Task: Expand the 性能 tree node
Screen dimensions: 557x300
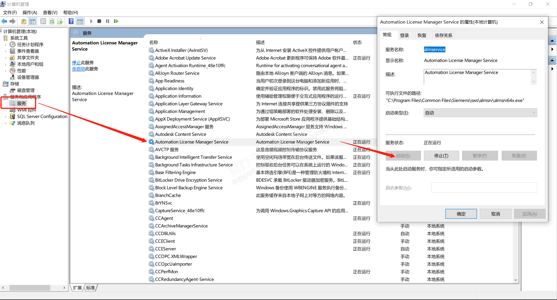Action: point(6,71)
